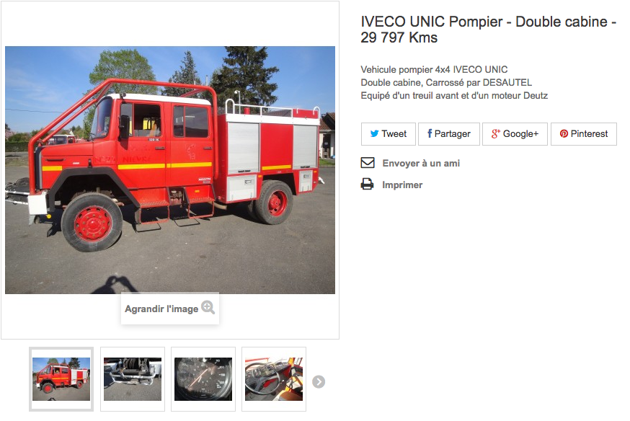Select the speedometer gauge thumbnail
The image size is (630, 421).
(203, 379)
